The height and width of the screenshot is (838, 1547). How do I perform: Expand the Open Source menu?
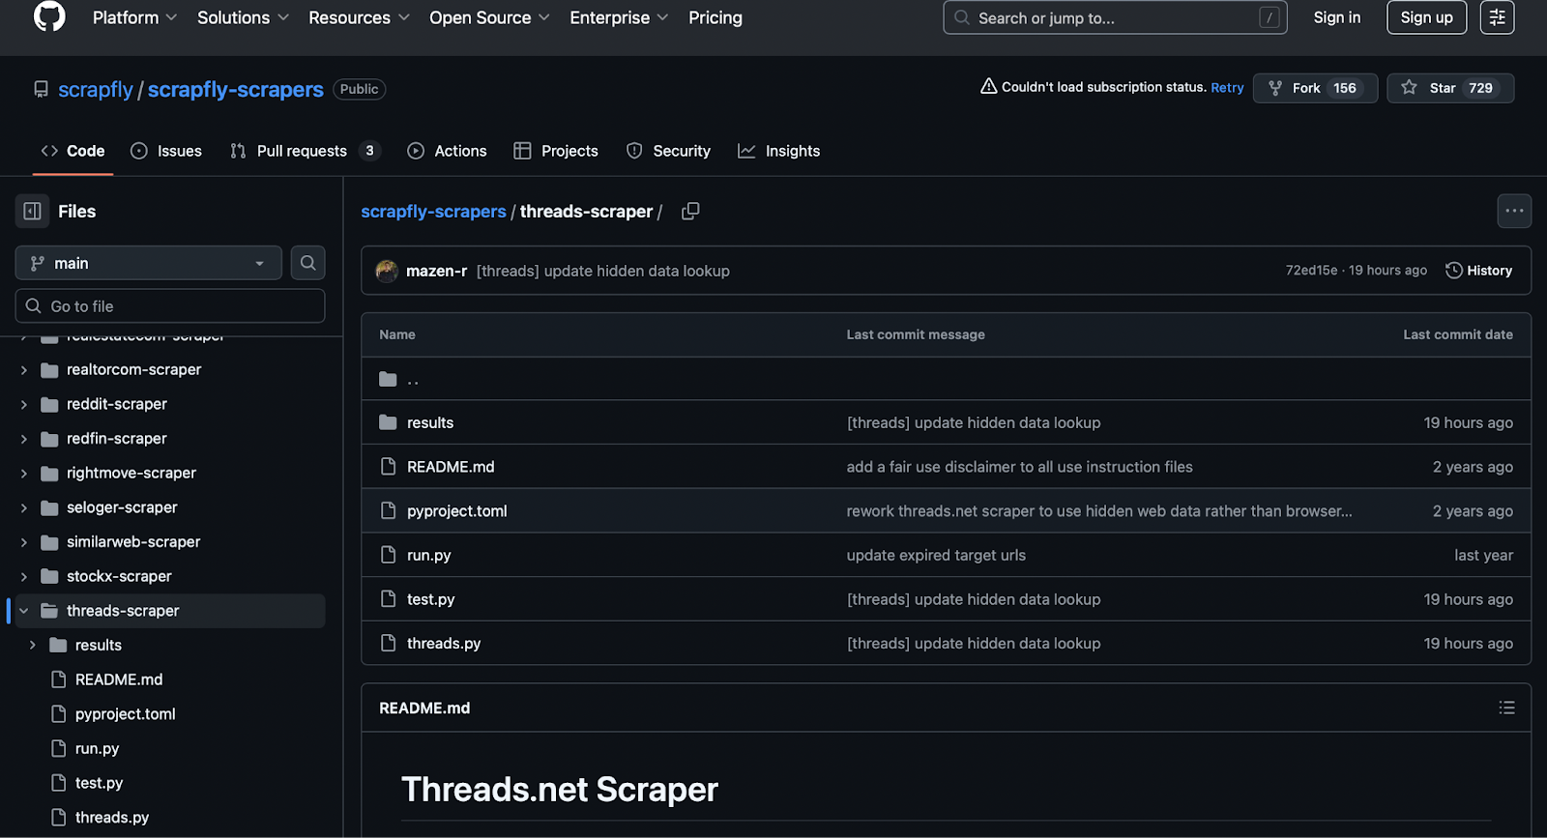point(489,17)
